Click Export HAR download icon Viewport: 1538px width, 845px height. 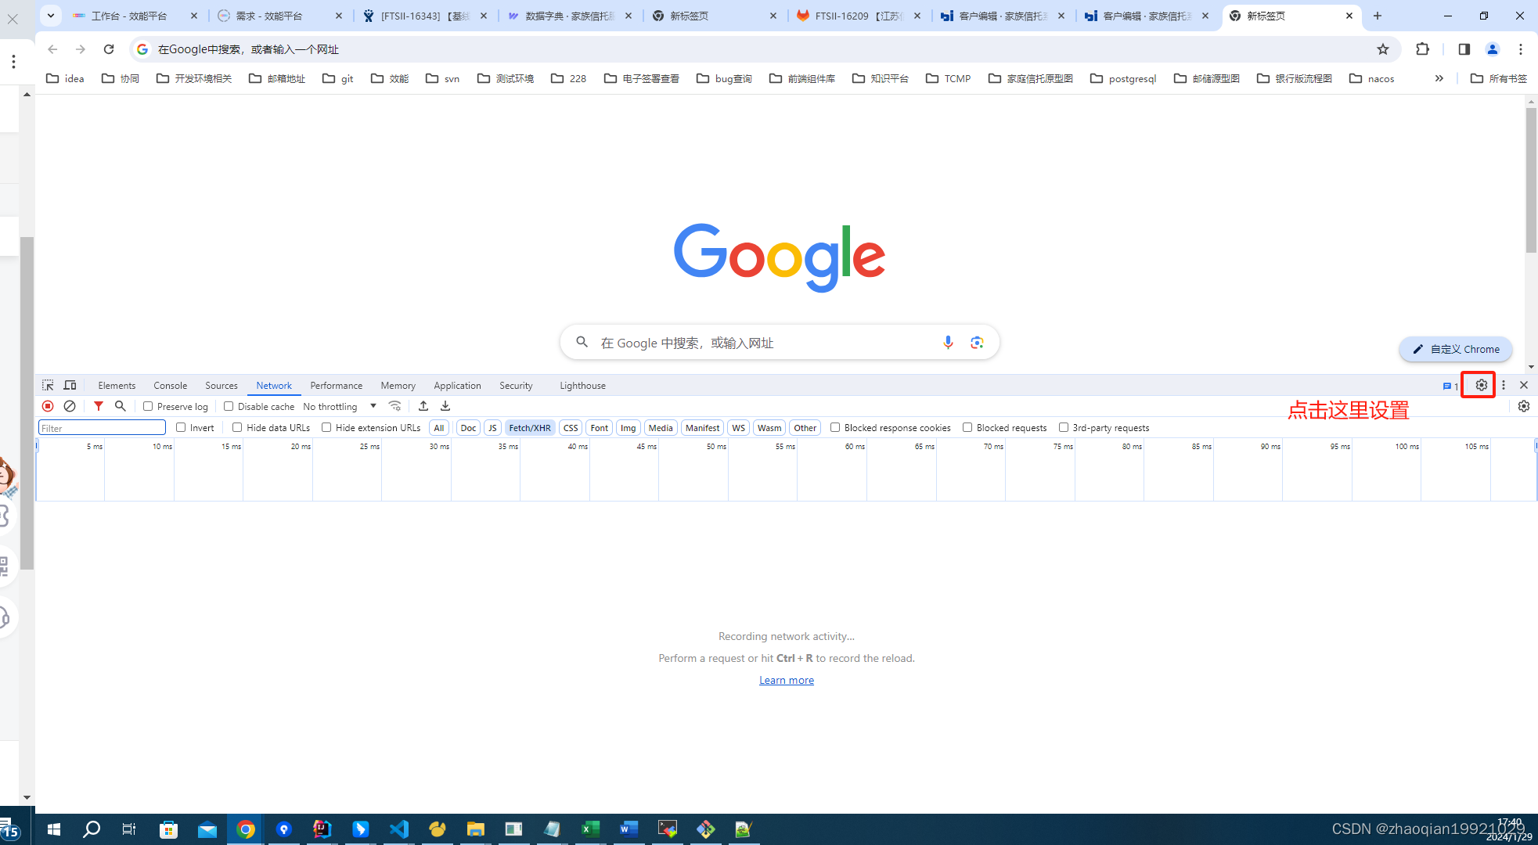(445, 406)
